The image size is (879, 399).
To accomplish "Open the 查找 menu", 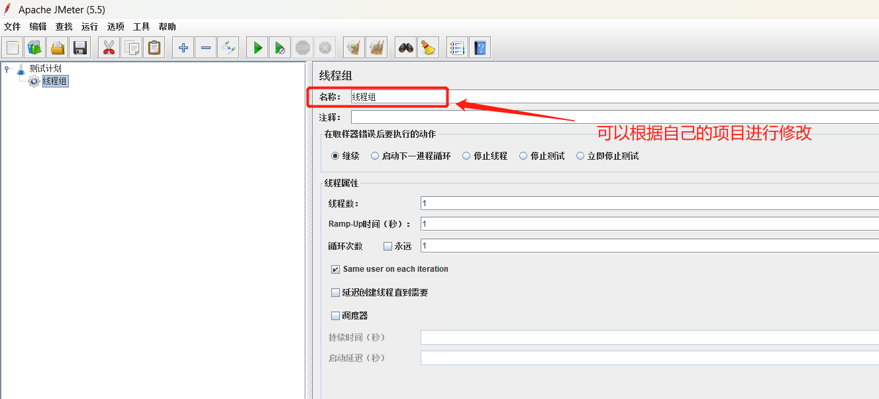I will point(64,27).
